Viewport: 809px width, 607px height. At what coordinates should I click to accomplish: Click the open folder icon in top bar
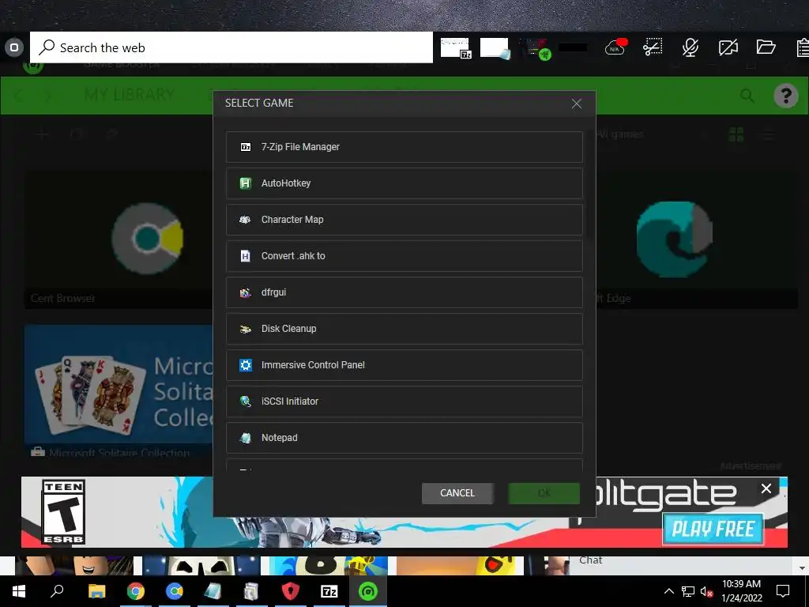click(766, 47)
